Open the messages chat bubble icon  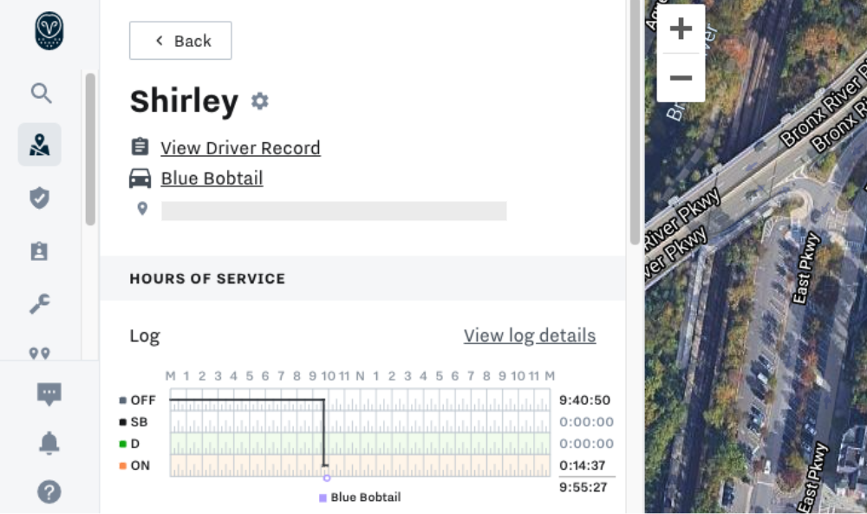[49, 394]
